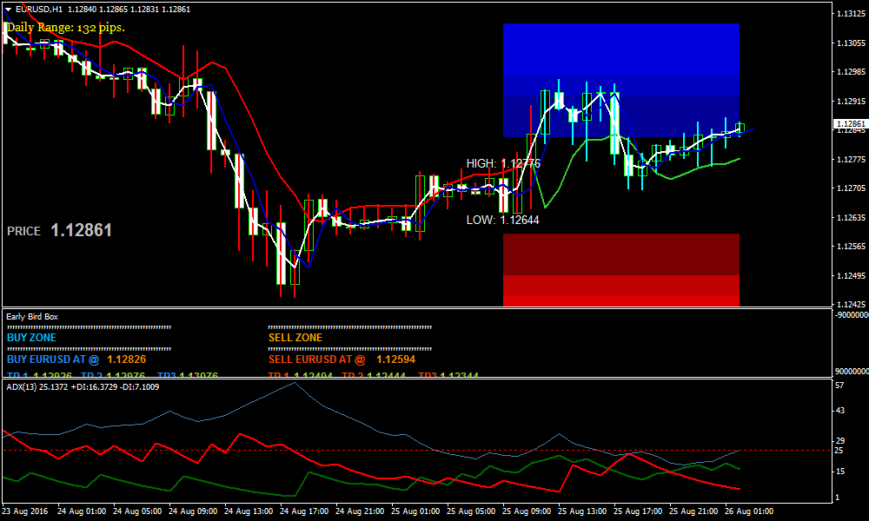Select the HIGH: 1.12776 text label
Image resolution: width=869 pixels, height=521 pixels.
click(503, 163)
